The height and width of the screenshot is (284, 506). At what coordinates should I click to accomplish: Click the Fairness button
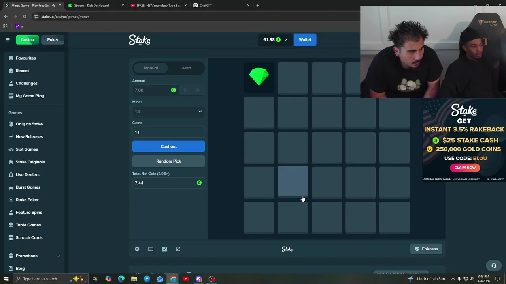[426, 249]
